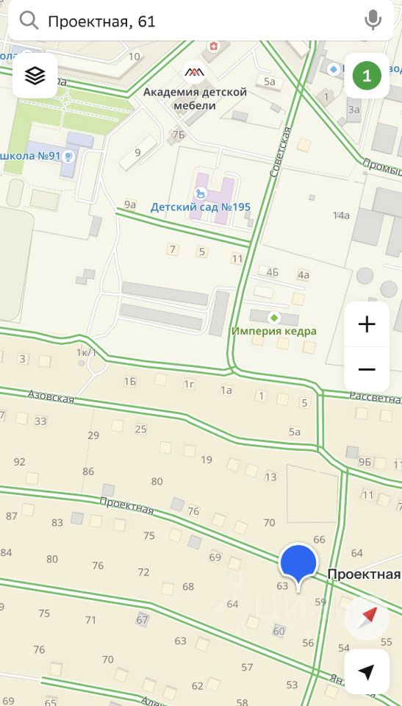Center map on my location arrow
Screen dimensions: 402x706
[367, 671]
